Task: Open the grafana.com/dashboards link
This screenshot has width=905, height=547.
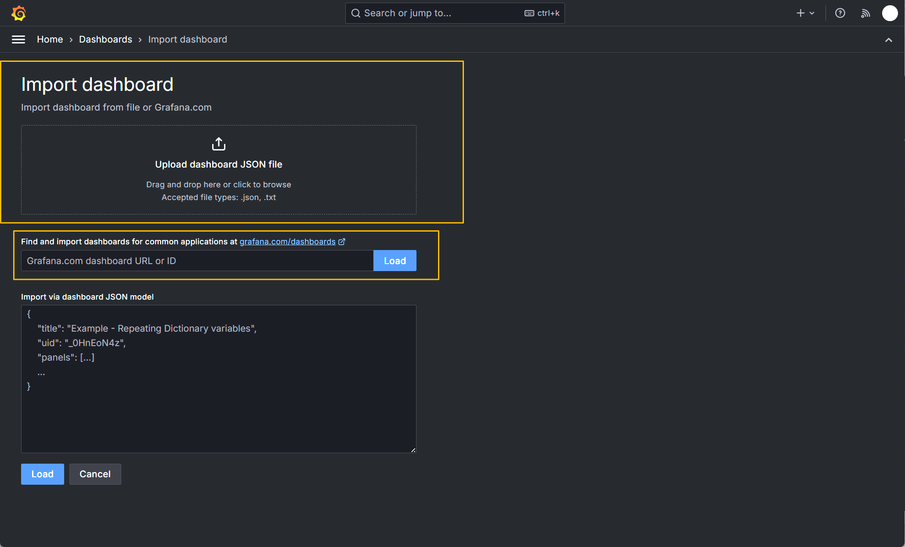Action: (x=287, y=242)
